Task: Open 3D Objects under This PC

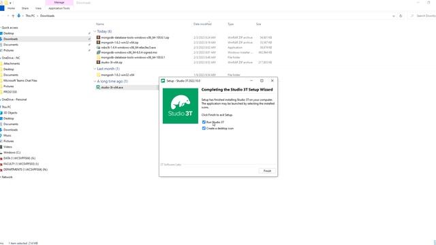Action: tap(10, 113)
